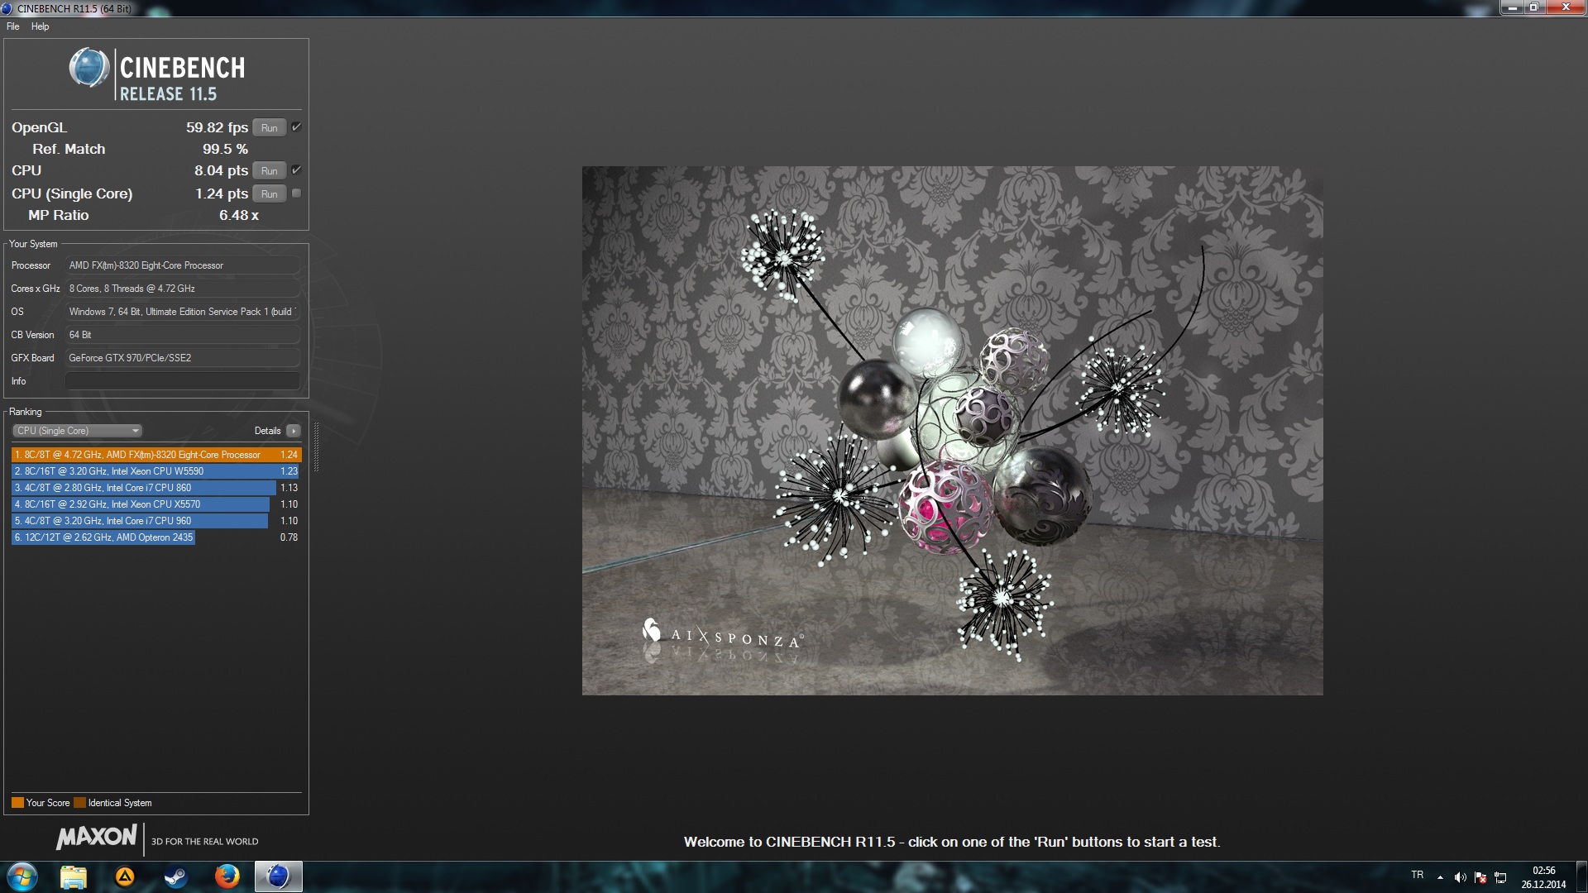Open the File menu

point(13,26)
